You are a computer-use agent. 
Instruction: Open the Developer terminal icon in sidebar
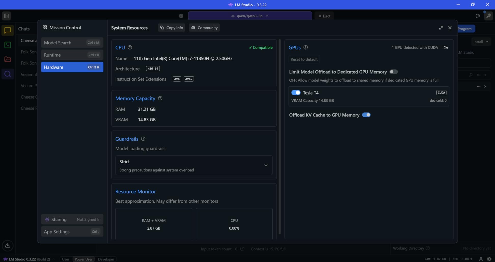pyautogui.click(x=8, y=45)
